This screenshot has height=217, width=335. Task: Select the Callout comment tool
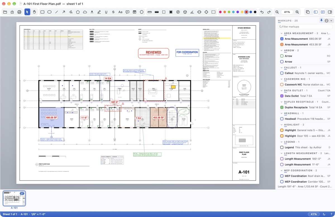point(127,12)
